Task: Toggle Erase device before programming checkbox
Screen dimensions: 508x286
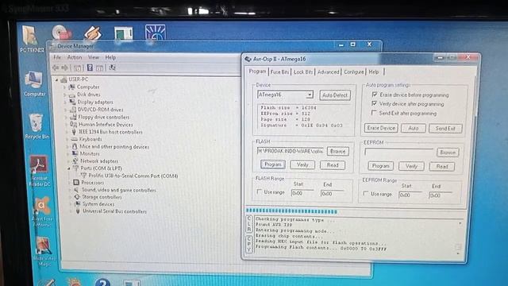Action: pyautogui.click(x=375, y=95)
